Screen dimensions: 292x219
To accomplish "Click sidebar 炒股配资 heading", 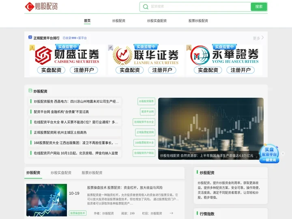I will pos(207,173).
